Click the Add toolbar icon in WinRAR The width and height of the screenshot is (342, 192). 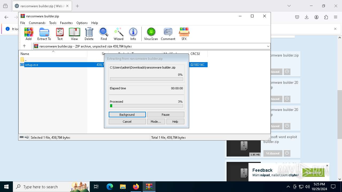(x=29, y=34)
